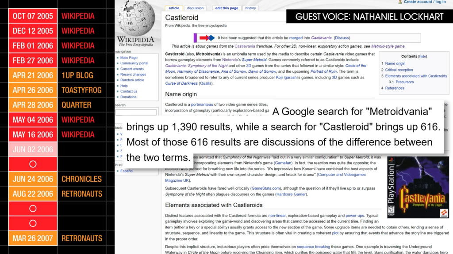Open Community portal in navigation
Image resolution: width=453 pixels, height=254 pixels.
click(134, 63)
